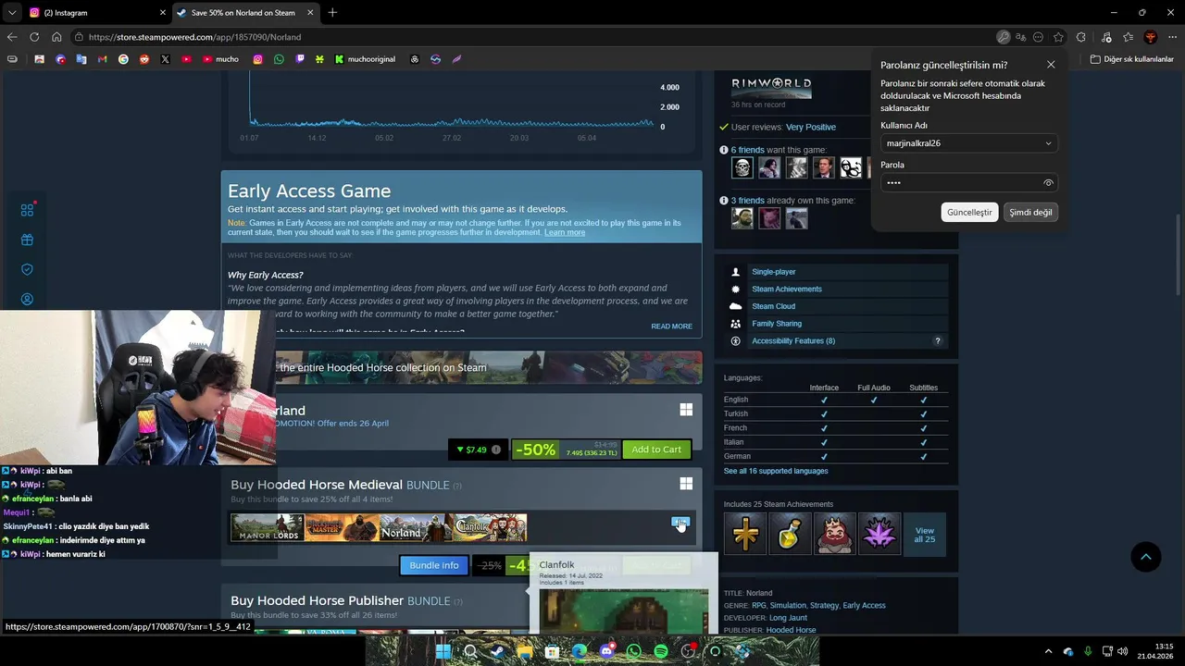Viewport: 1185px width, 666px height.
Task: Expand the Kullanıcı Adı username dropdown
Action: [x=1048, y=143]
